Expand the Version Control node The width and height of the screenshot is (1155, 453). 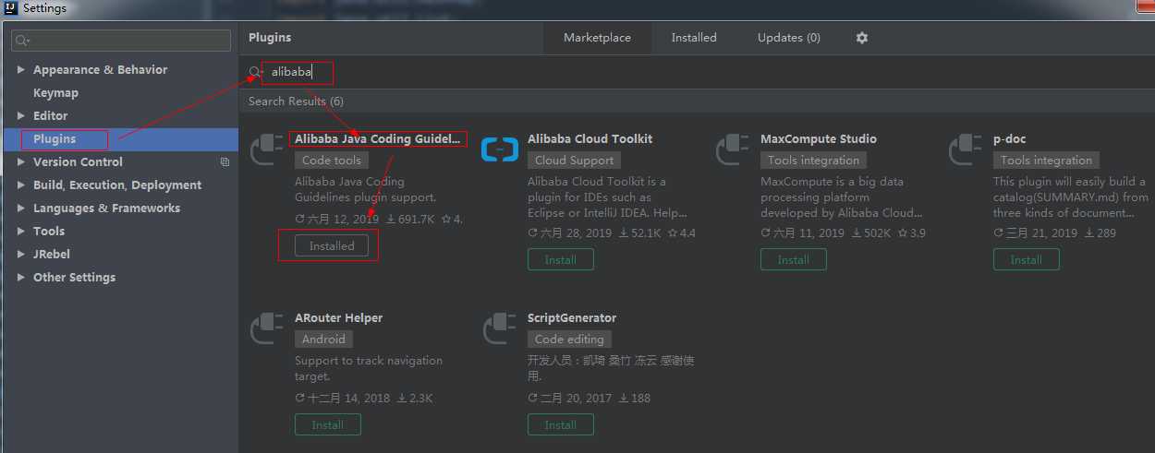pyautogui.click(x=21, y=162)
